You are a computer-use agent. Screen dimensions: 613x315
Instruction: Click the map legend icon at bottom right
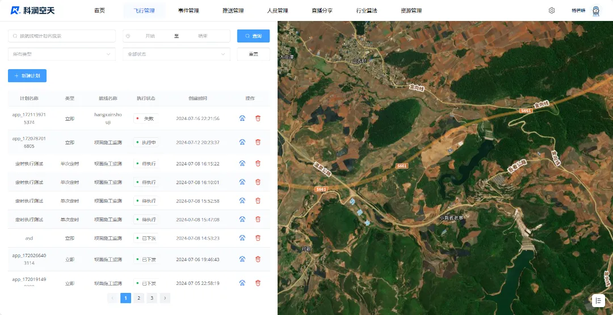click(x=598, y=300)
